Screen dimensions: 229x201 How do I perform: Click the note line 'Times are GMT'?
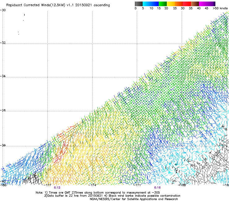pos(60,193)
